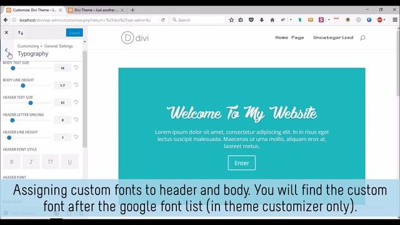The width and height of the screenshot is (400, 225).
Task: Bookmark this page with the star icon
Action: click(x=231, y=20)
